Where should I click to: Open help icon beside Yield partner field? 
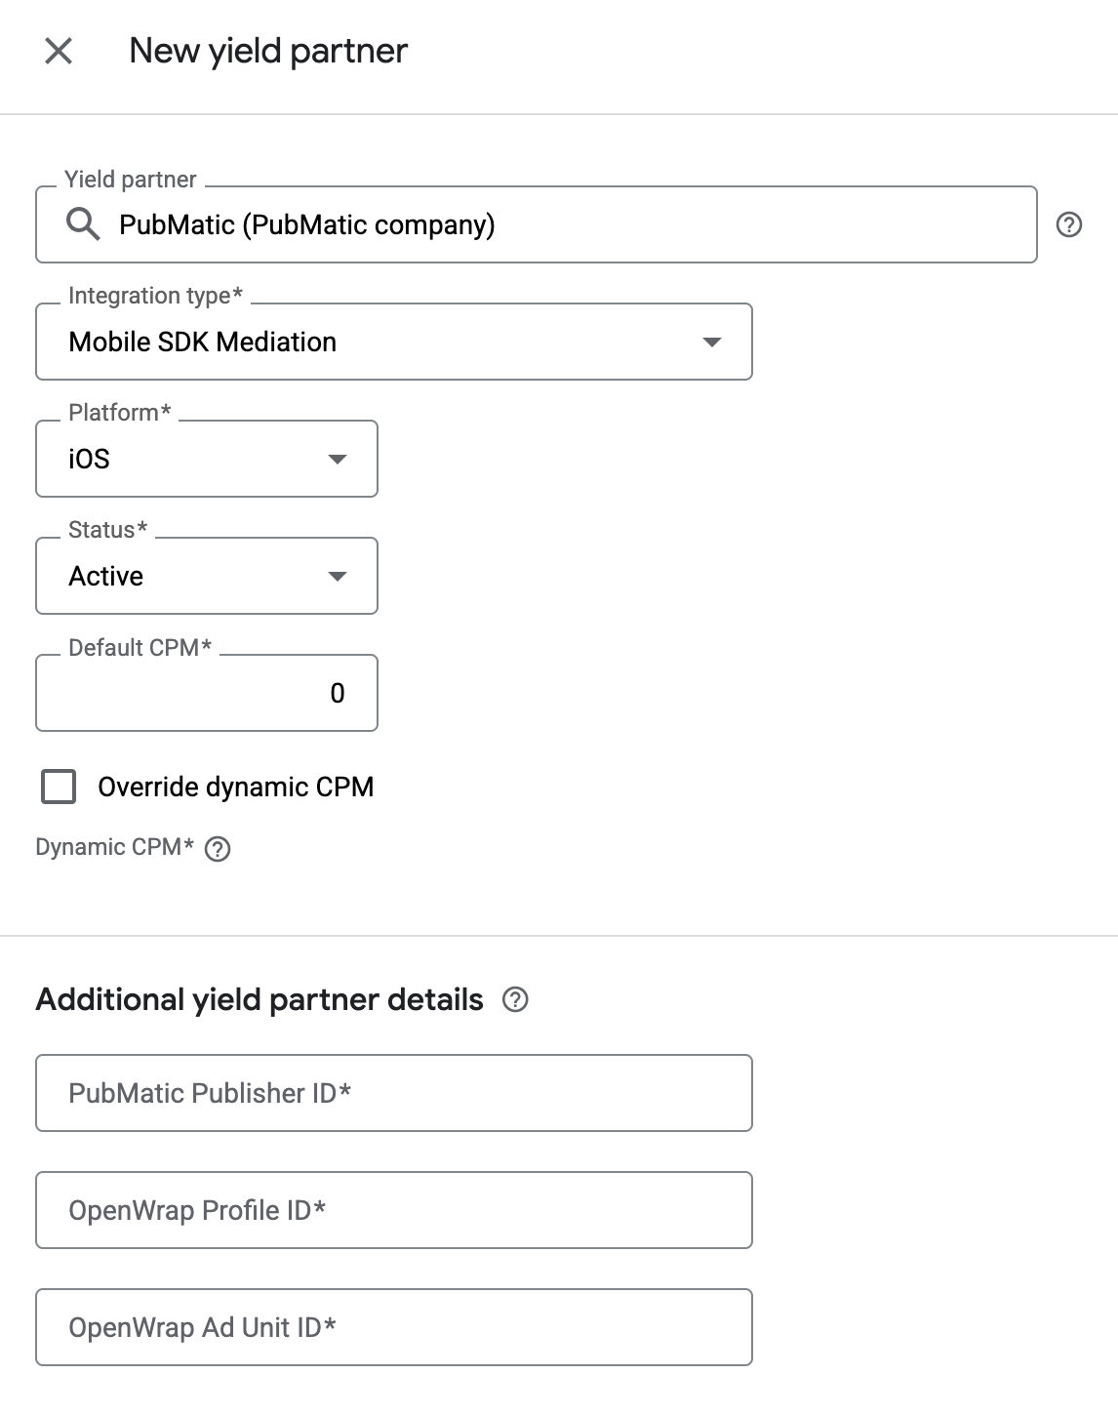[x=1069, y=225]
